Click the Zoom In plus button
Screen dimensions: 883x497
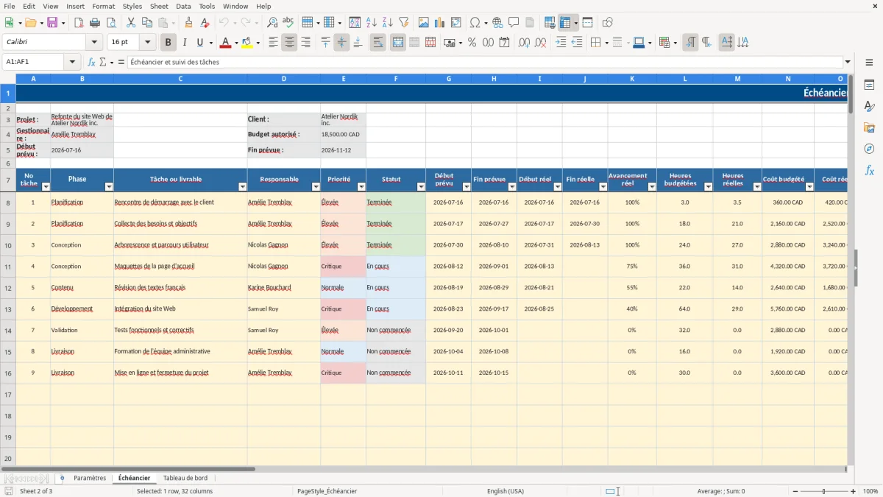coord(851,491)
